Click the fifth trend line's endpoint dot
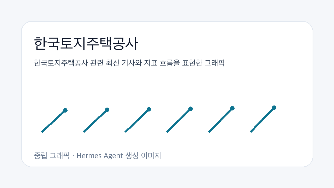 [x=232, y=108]
